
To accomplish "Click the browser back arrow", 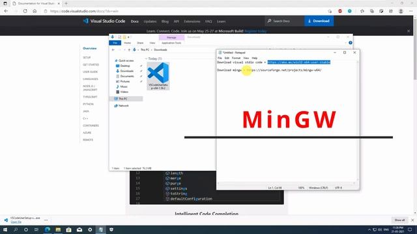I will [x=6, y=11].
